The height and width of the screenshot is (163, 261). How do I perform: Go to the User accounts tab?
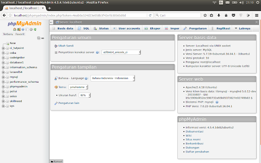coord(127,29)
